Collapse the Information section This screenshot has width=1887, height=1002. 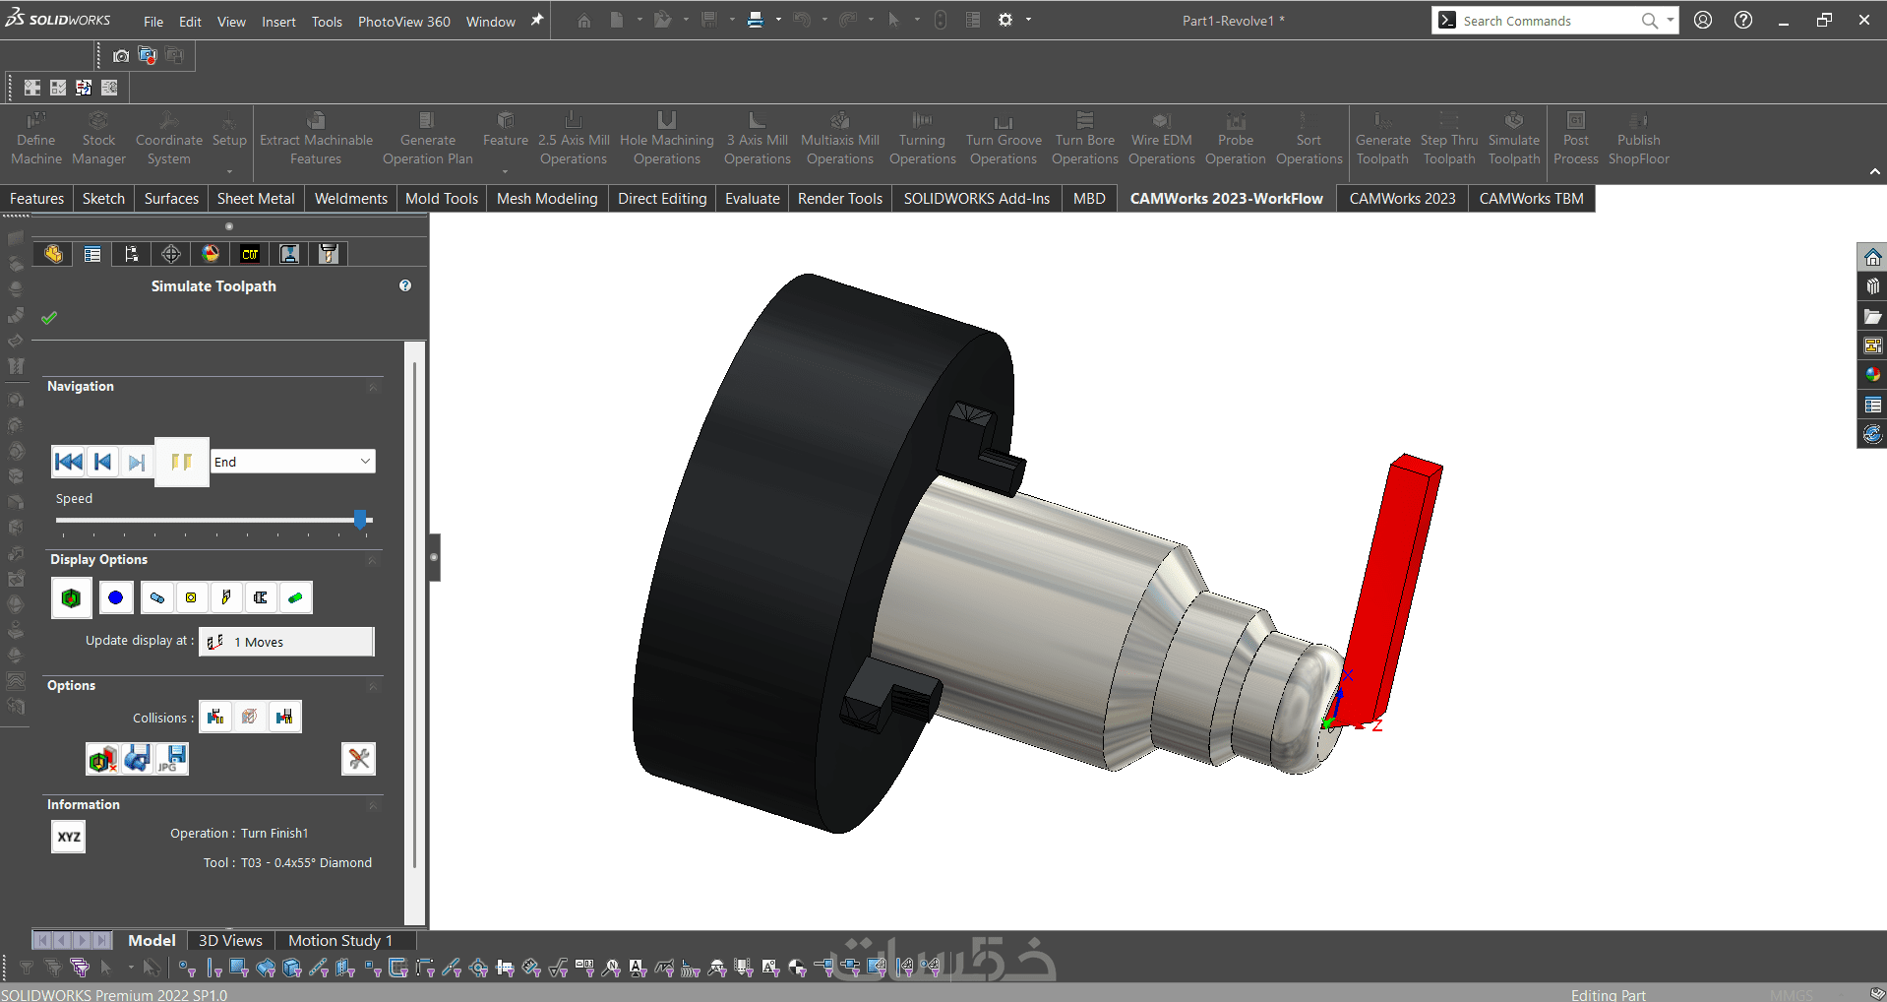(373, 805)
